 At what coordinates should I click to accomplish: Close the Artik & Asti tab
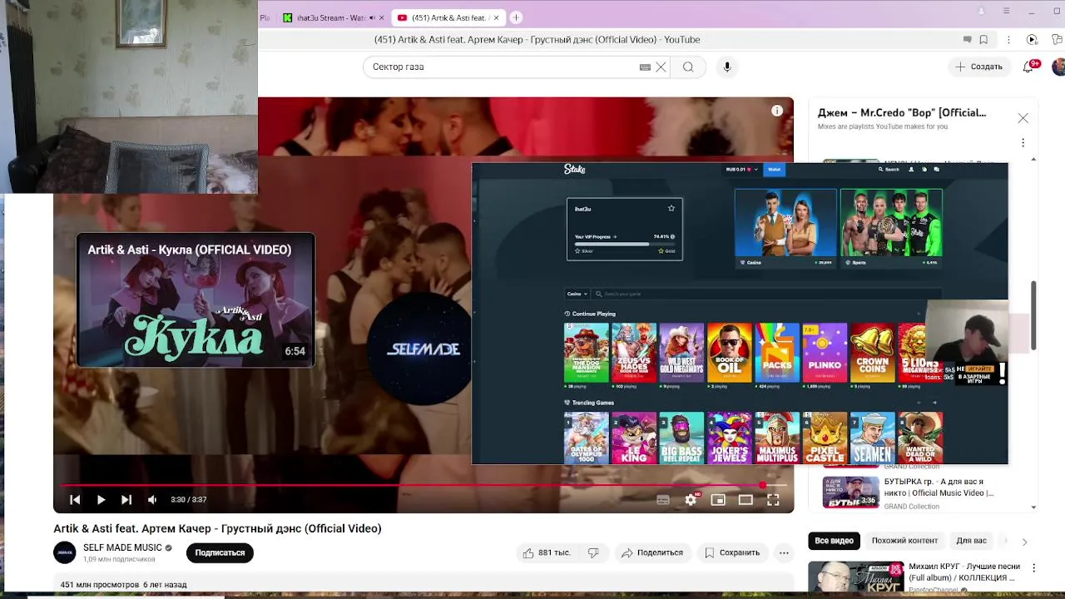pos(497,17)
